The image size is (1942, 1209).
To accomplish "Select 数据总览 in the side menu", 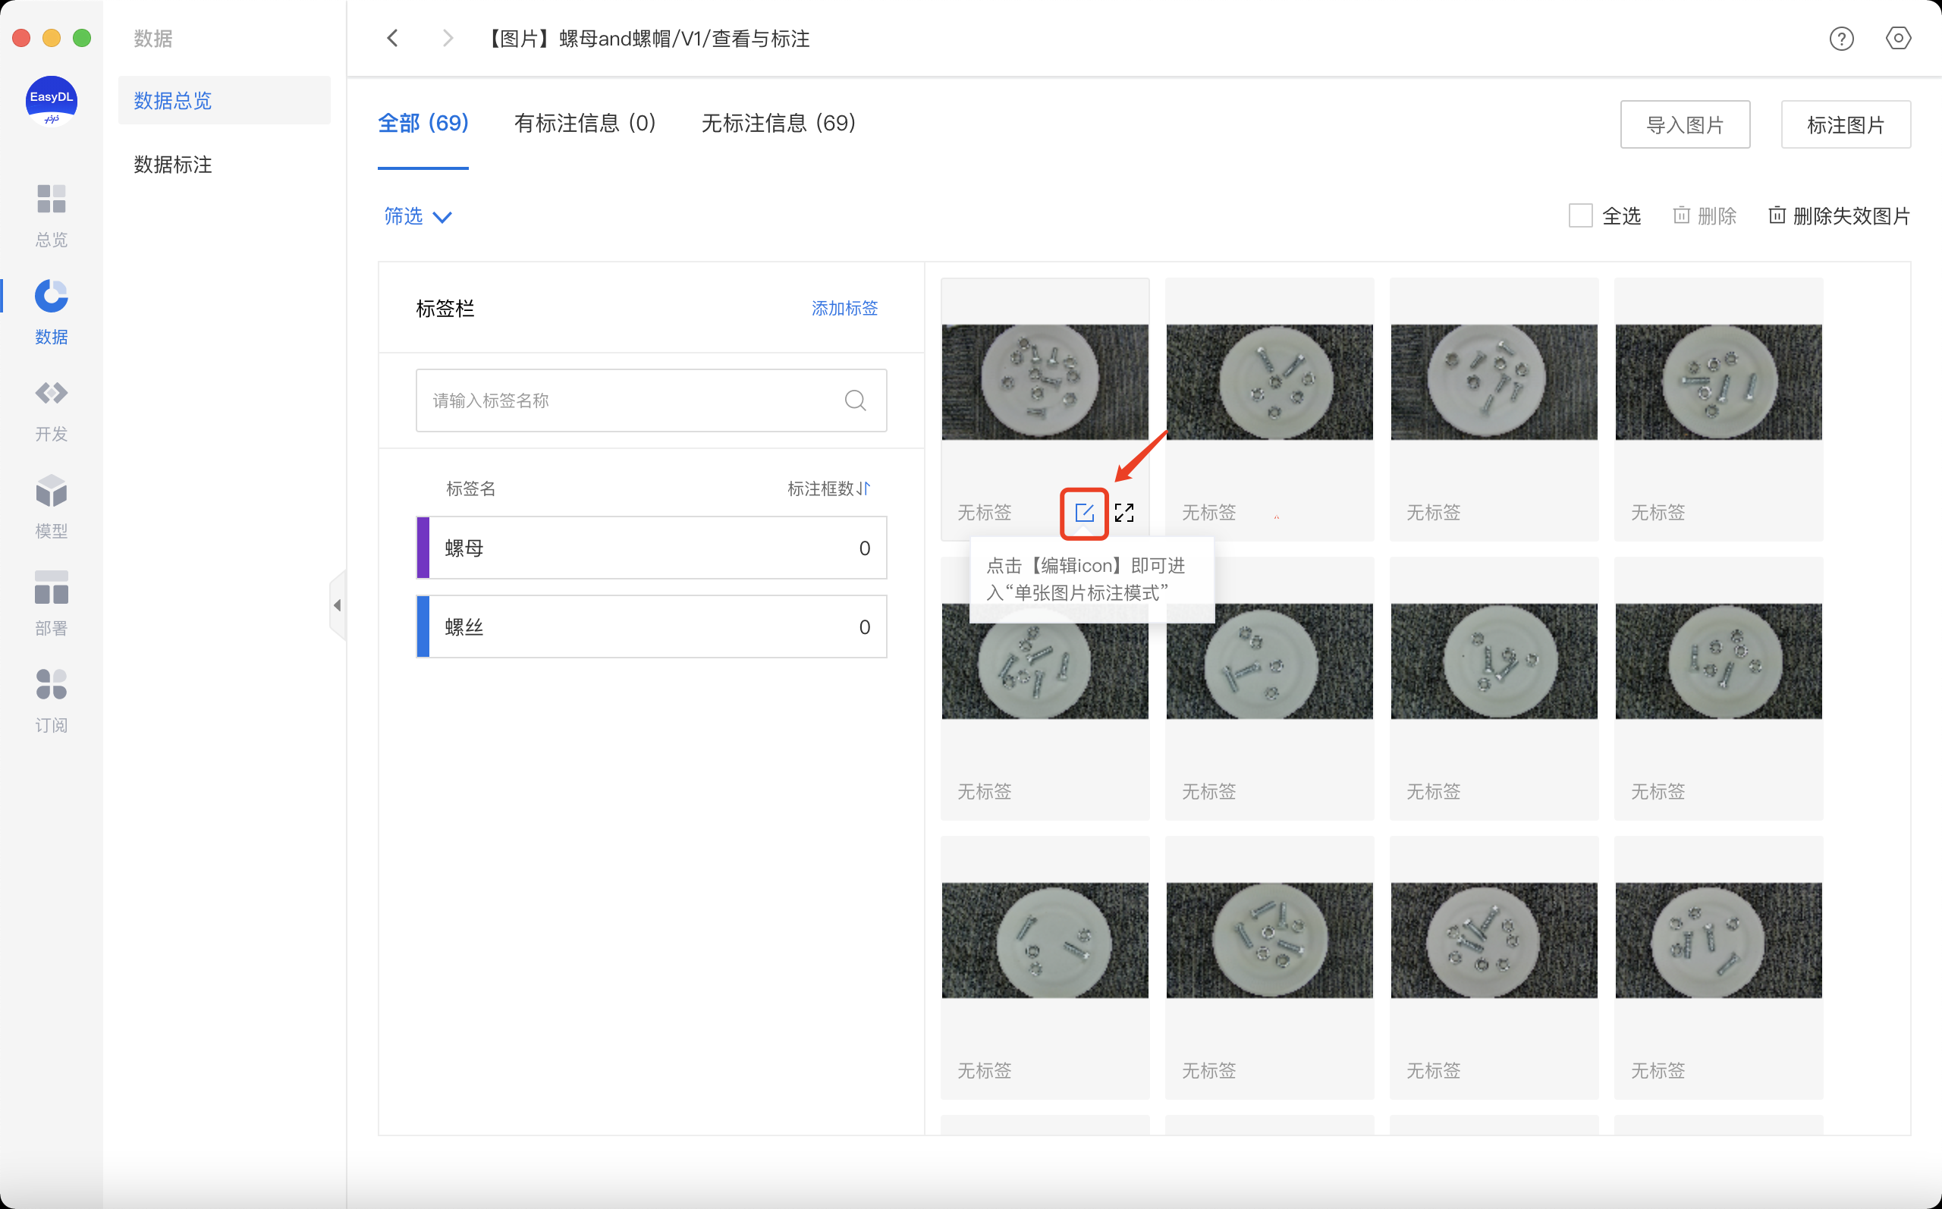I will [x=224, y=100].
